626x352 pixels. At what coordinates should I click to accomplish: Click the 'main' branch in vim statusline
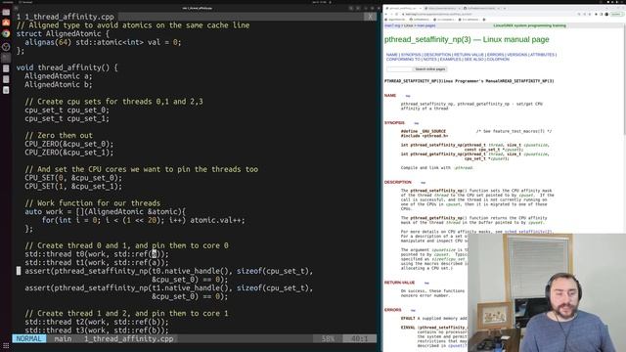point(63,339)
